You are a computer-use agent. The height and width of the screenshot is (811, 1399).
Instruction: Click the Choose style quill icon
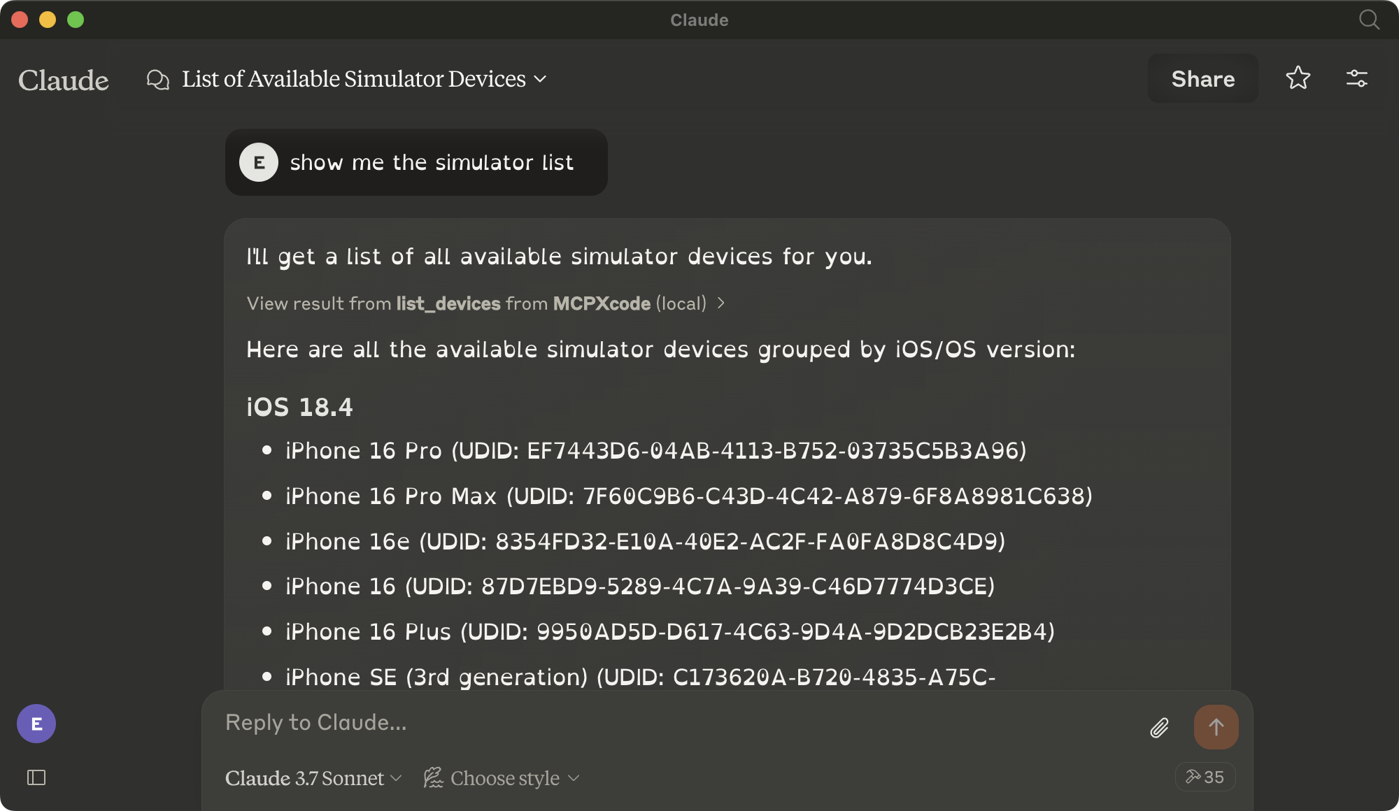(433, 777)
